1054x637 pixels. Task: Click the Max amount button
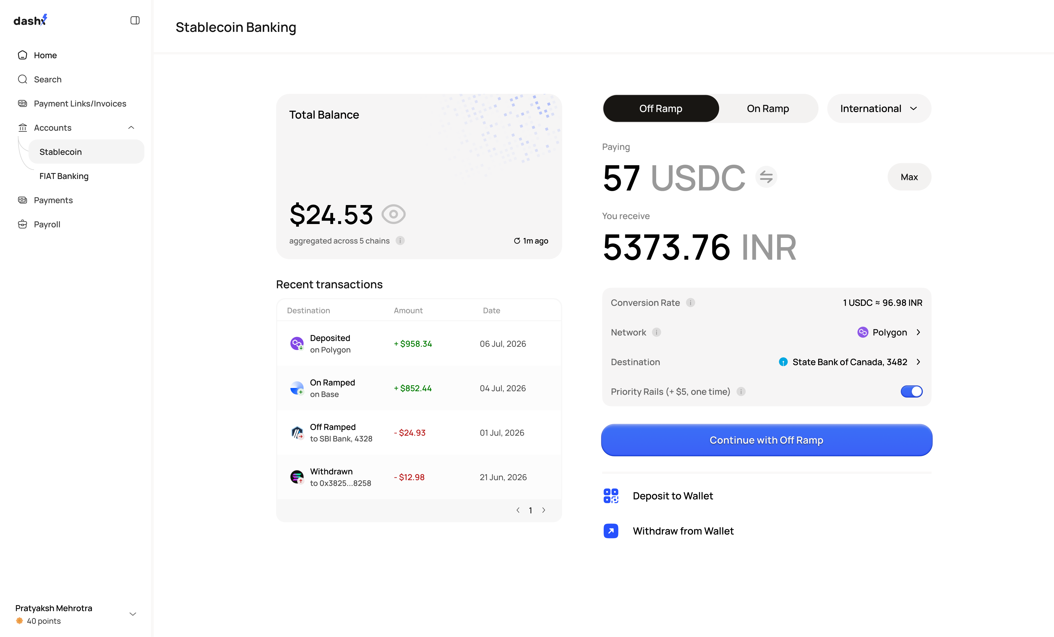(x=909, y=177)
